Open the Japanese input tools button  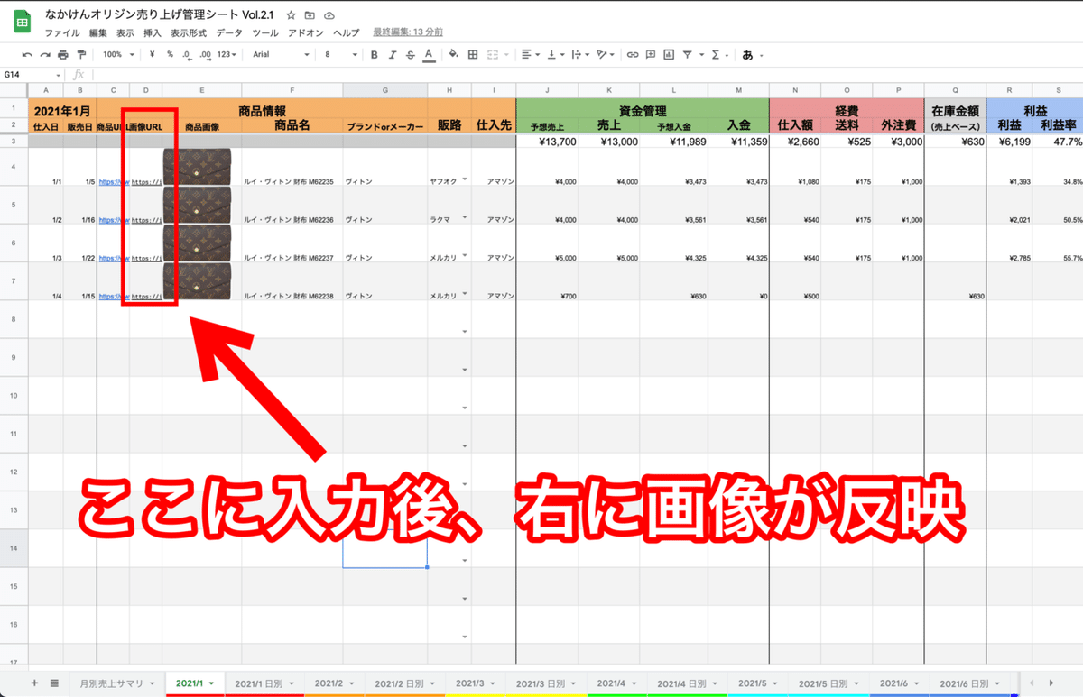click(749, 55)
